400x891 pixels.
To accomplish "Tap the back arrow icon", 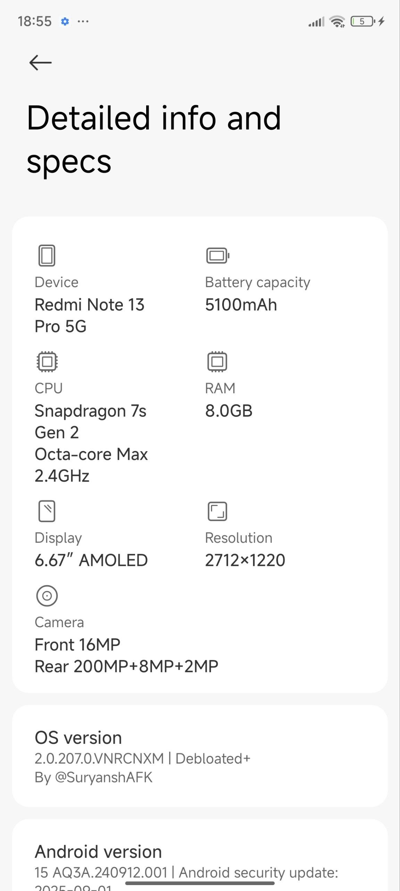I will coord(41,63).
